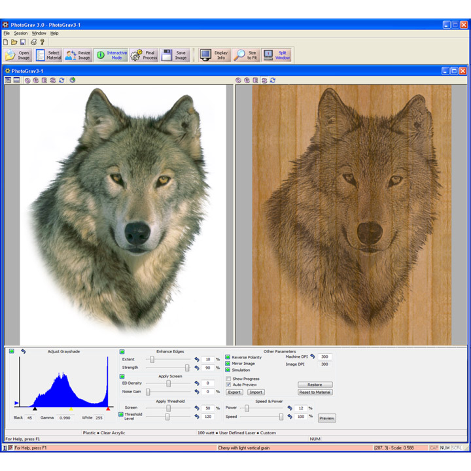This screenshot has width=471, height=471.
Task: Enable the Show Progress checkbox
Action: pos(228,379)
